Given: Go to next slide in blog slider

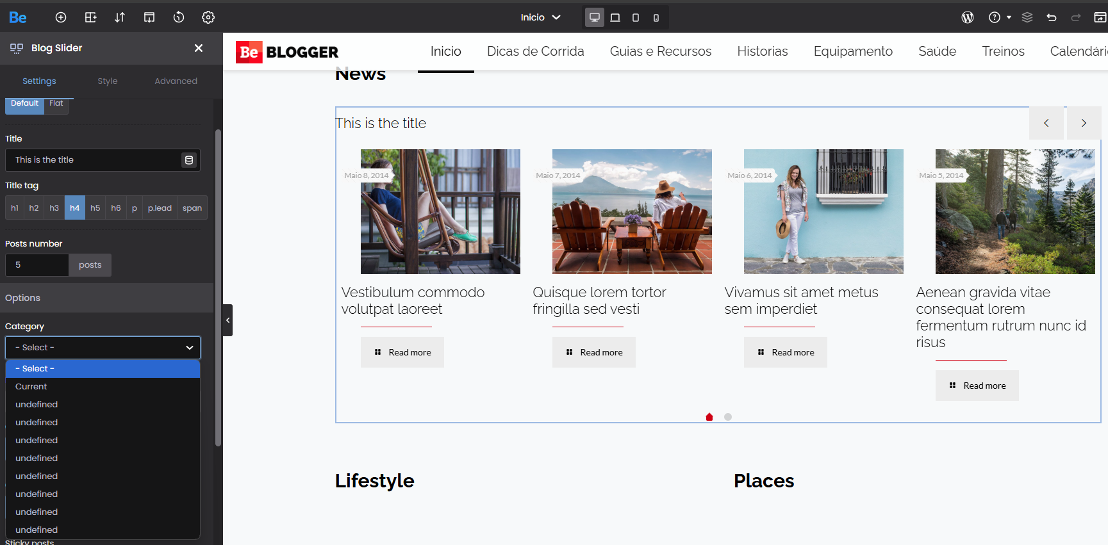Looking at the screenshot, I should (1084, 123).
